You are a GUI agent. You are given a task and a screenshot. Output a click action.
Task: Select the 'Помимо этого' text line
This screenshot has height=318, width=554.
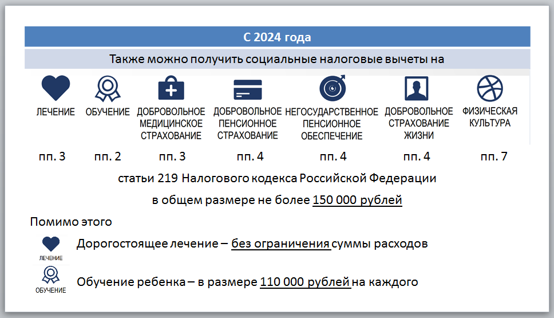pyautogui.click(x=71, y=222)
